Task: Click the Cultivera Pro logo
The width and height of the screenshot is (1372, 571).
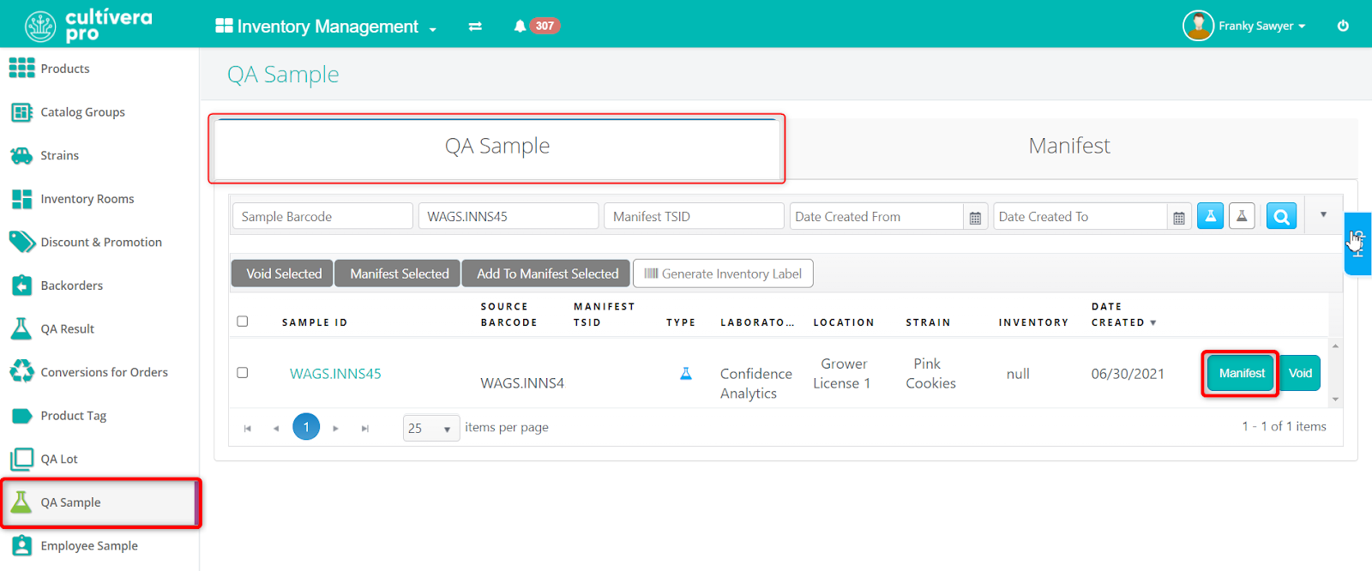Action: coord(88,26)
